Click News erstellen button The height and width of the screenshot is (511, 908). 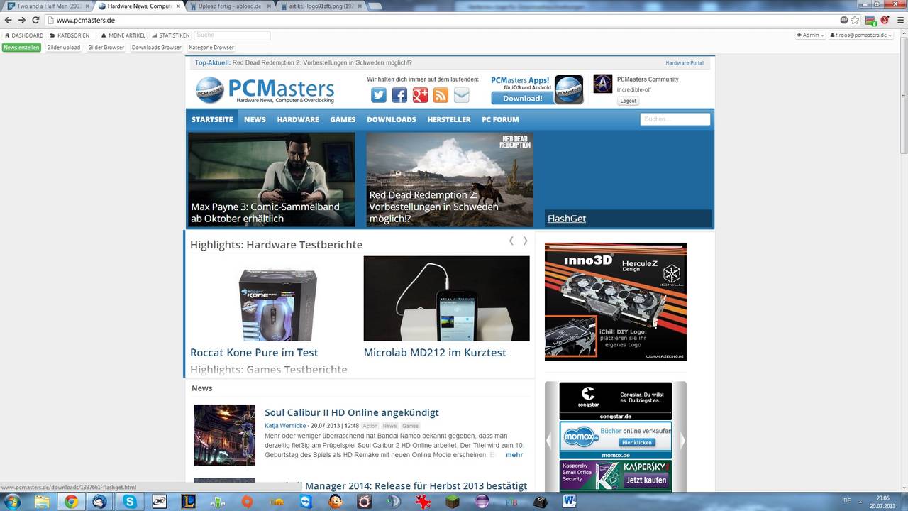[x=21, y=48]
